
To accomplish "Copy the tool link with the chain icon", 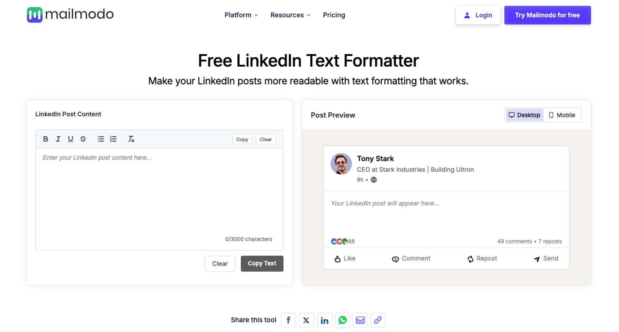I will click(x=378, y=320).
